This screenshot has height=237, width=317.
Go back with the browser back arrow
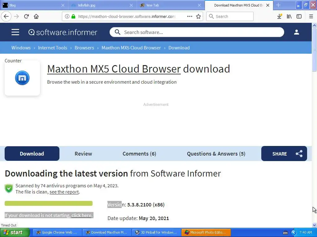[6, 16]
